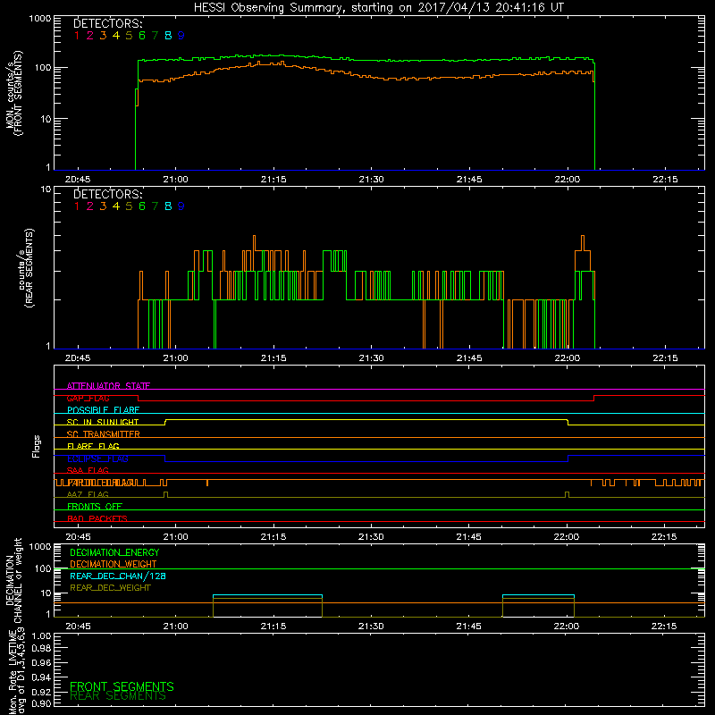The image size is (715, 715).
Task: Click the FLARE_FLAG label
Action: [93, 446]
